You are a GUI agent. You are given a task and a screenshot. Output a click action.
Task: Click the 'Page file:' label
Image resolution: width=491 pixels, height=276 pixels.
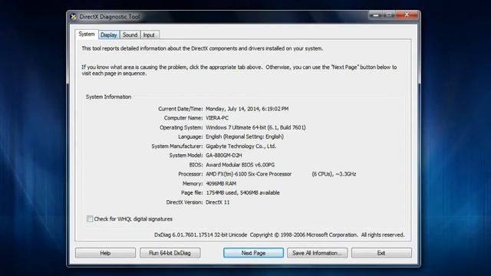click(x=192, y=192)
